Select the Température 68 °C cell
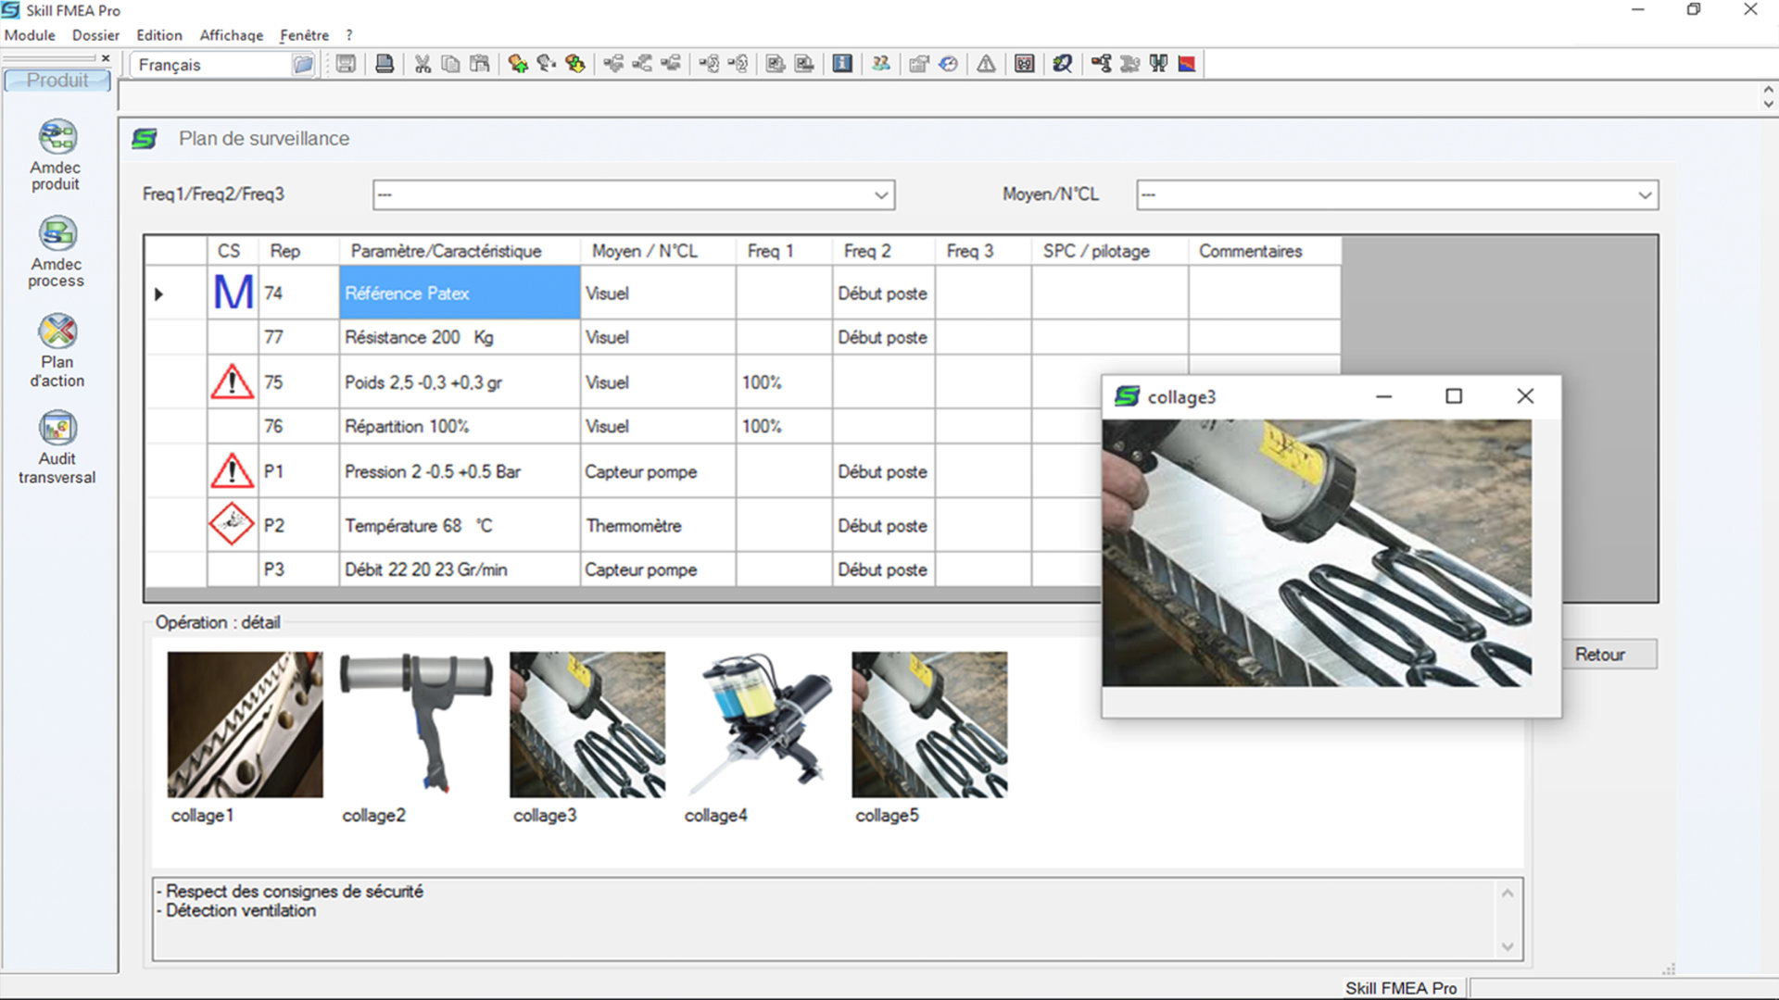 click(x=460, y=525)
